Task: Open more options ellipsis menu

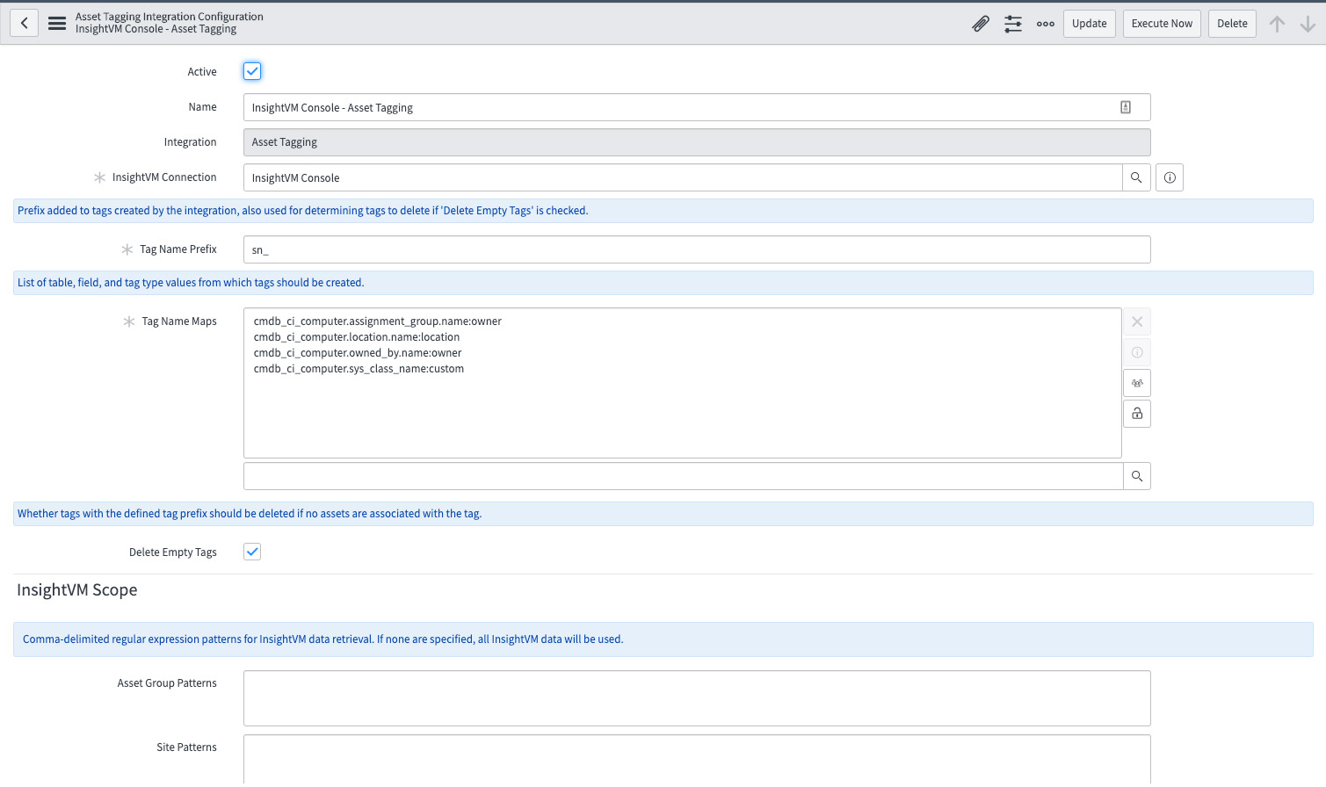Action: 1046,24
